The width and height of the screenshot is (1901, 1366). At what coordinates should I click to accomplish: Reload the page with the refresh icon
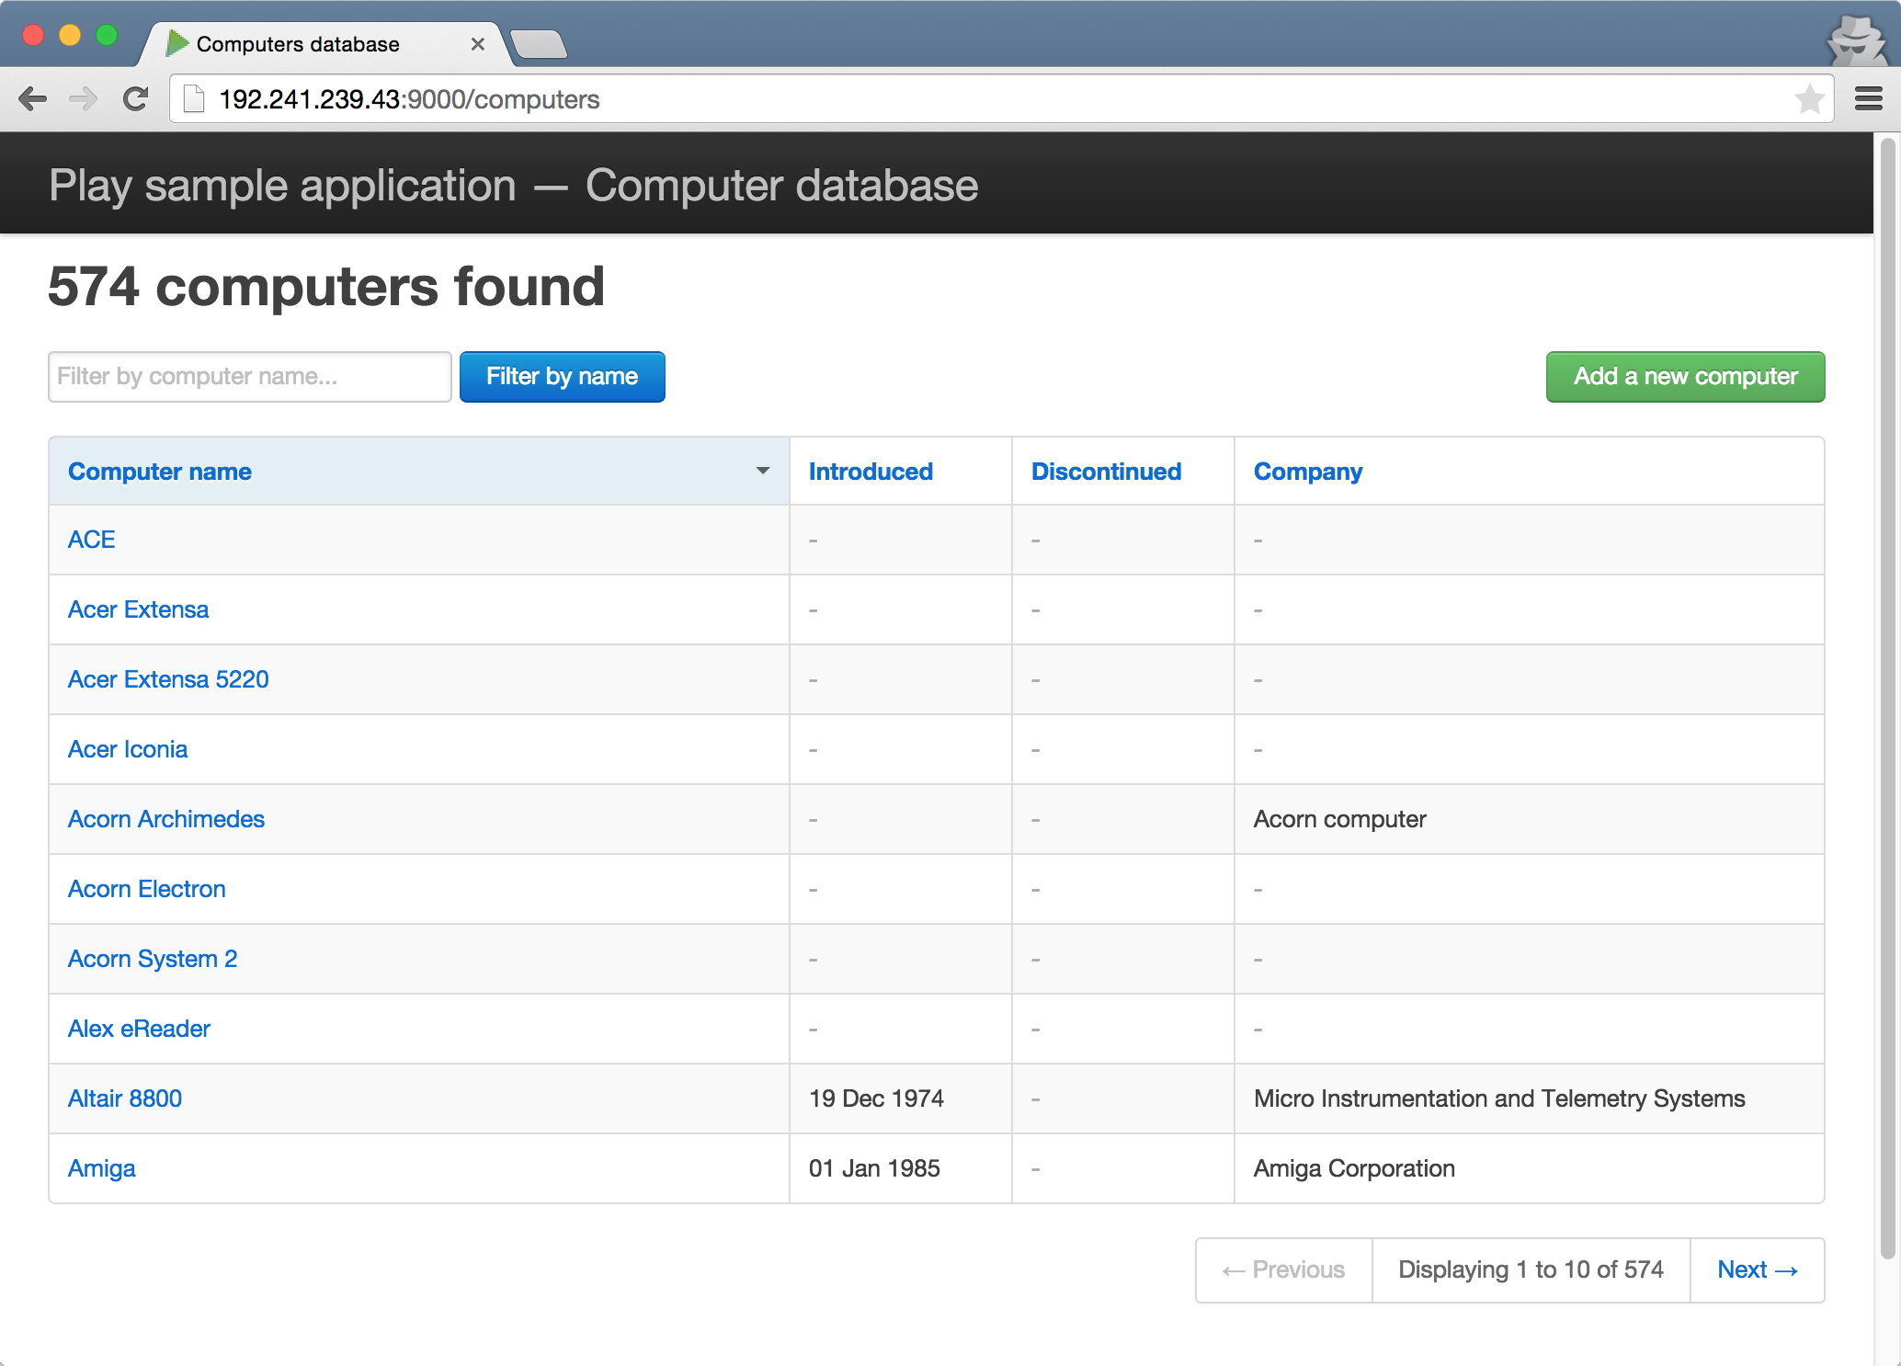point(136,99)
